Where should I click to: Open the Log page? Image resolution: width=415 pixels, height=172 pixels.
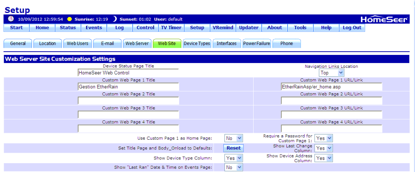coord(120,28)
